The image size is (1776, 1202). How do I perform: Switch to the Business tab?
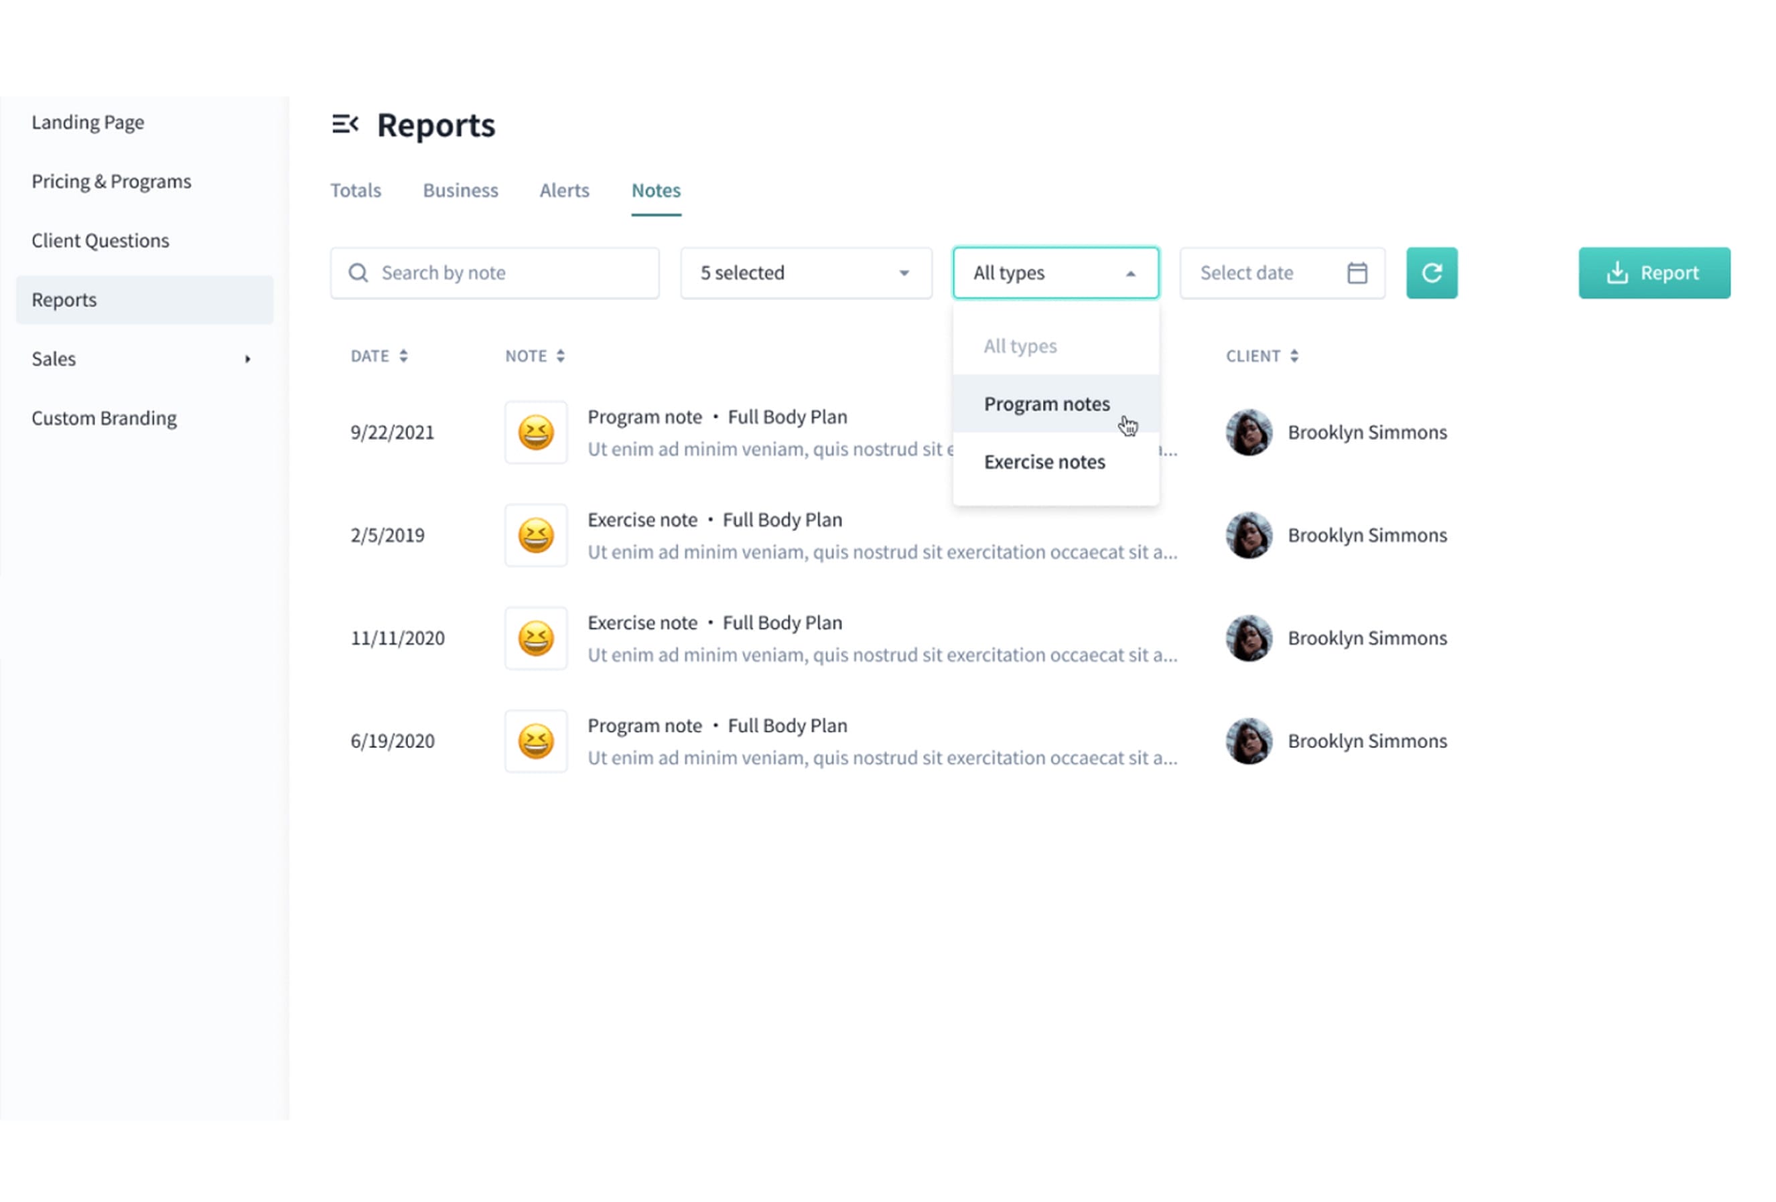[460, 190]
